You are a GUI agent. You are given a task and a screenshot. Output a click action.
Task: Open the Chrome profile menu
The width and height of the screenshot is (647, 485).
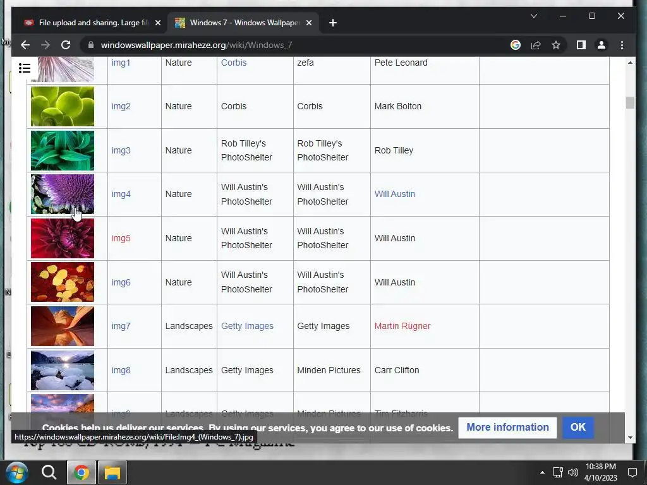602,45
